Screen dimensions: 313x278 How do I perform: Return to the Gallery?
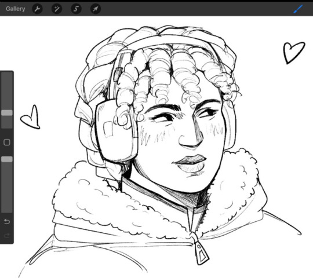pos(16,9)
